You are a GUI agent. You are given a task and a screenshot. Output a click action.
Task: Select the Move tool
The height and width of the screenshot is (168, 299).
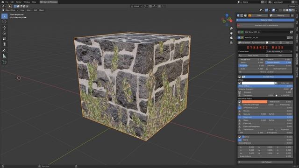point(4,28)
